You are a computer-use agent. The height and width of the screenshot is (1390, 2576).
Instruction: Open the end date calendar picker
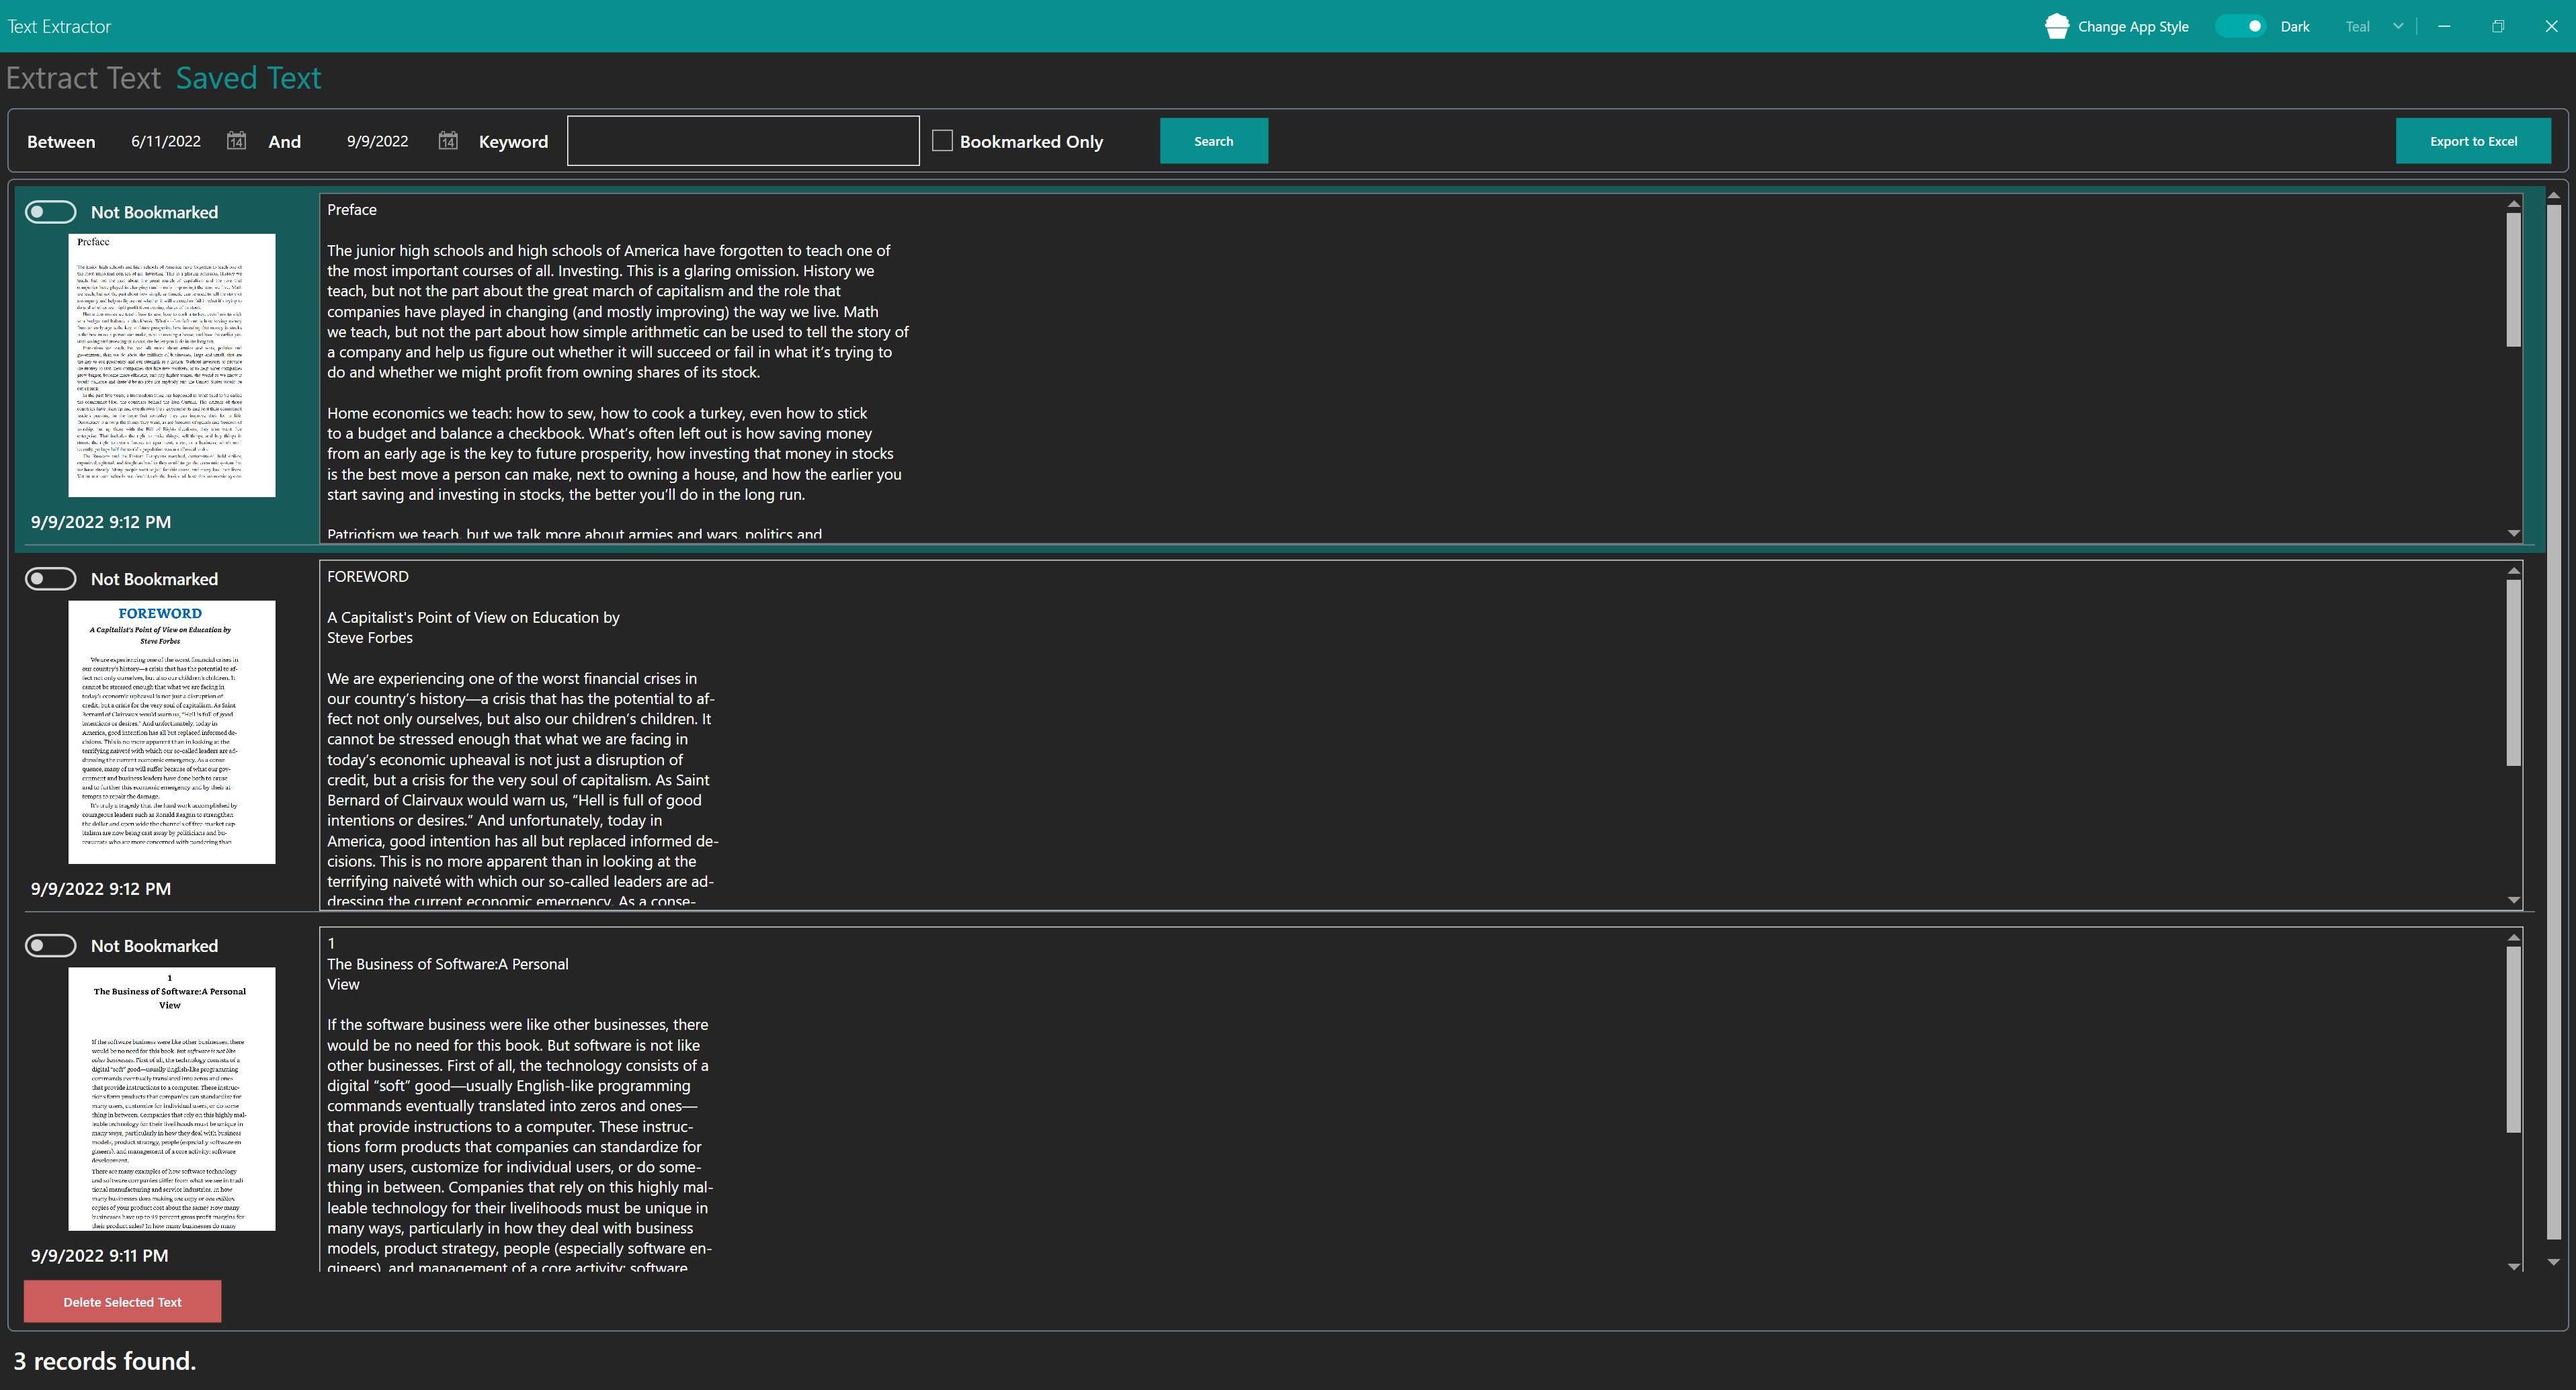[448, 141]
